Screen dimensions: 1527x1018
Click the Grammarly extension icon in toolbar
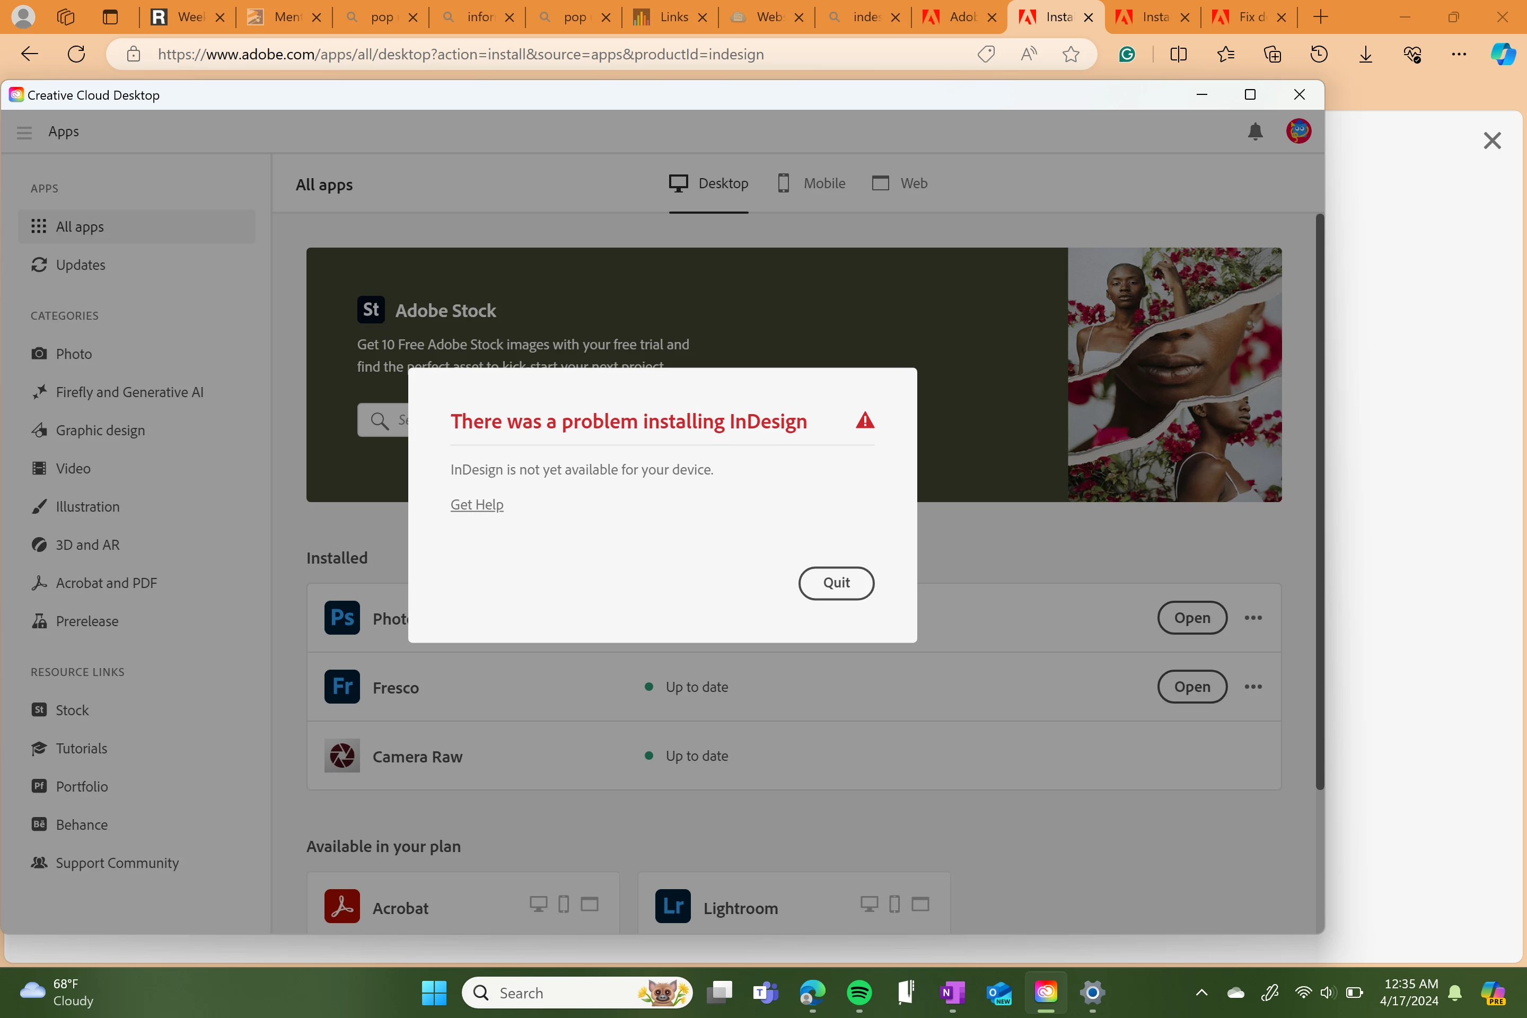point(1127,55)
